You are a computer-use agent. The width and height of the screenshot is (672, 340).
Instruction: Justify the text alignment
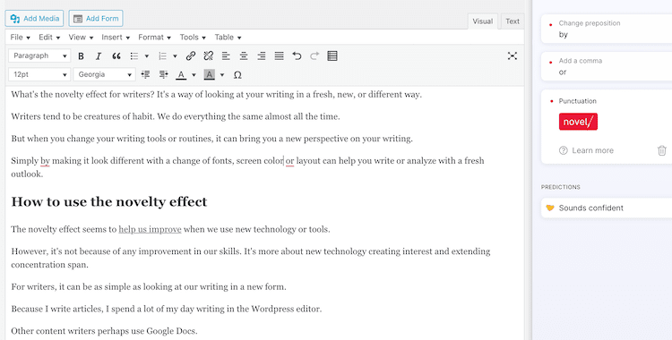point(279,56)
